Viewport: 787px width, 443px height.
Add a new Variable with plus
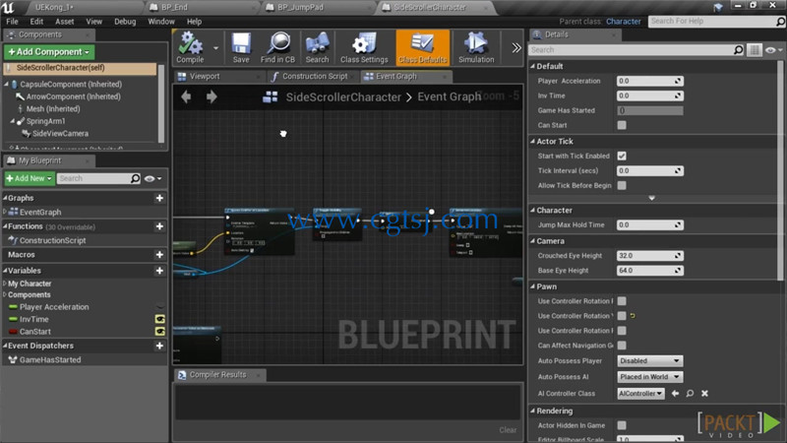[159, 271]
